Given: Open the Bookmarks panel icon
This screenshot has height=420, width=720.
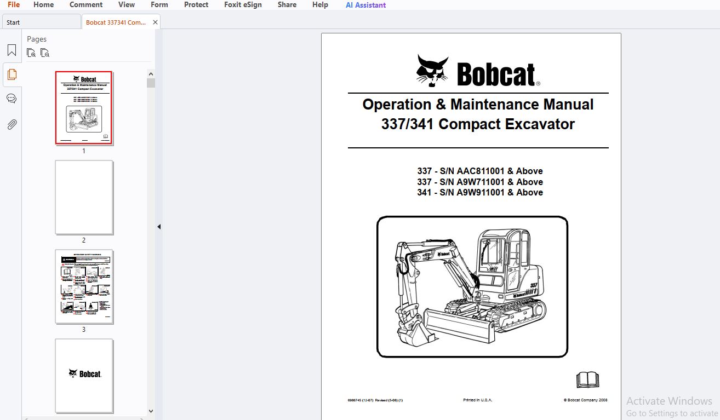Looking at the screenshot, I should pyautogui.click(x=12, y=50).
